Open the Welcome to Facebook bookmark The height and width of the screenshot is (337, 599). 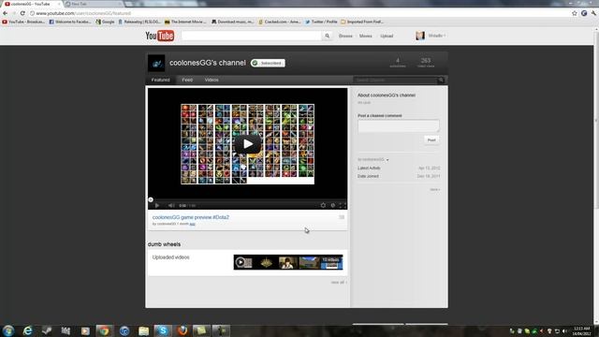click(70, 22)
